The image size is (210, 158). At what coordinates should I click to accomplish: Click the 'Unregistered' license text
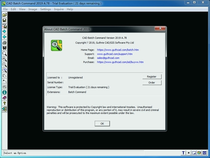(75, 77)
